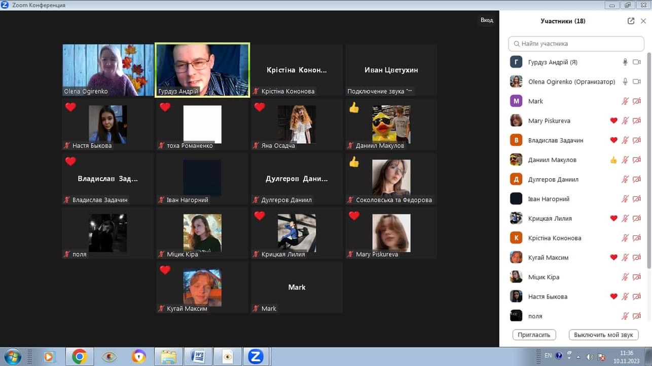Click the muted mic icon next to Mark
Viewport: 652px width, 366px height.
point(625,101)
